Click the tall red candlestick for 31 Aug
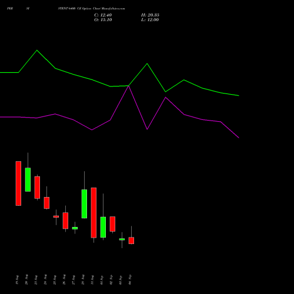294x294 pixels. click(93, 213)
